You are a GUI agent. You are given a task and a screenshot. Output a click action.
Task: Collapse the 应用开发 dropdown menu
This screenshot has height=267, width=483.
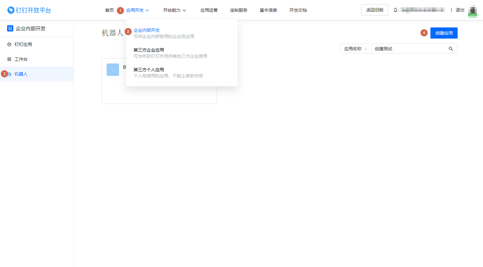coord(137,10)
